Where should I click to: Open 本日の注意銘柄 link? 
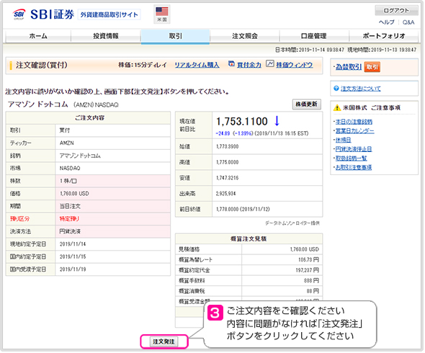[354, 122]
